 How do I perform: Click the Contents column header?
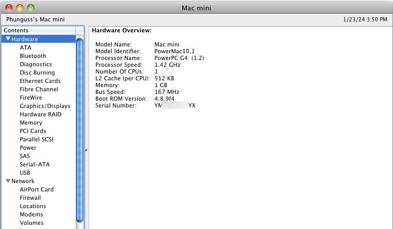click(x=39, y=30)
